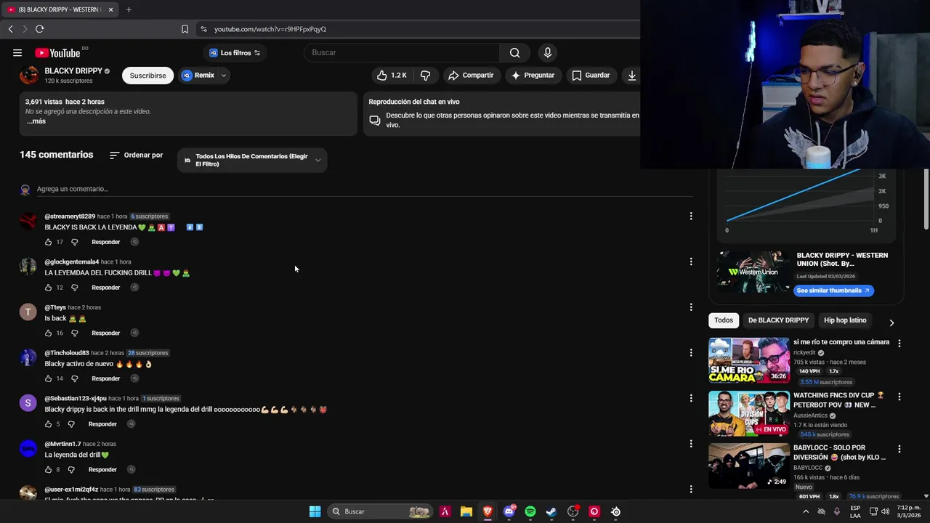Click the YouTube logo

tap(57, 52)
